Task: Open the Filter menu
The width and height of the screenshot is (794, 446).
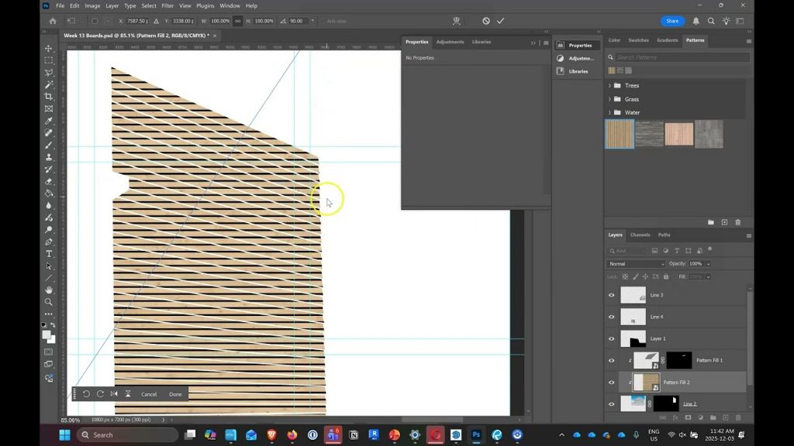Action: point(167,5)
